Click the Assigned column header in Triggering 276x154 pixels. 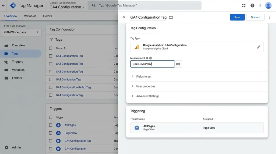click(208, 119)
